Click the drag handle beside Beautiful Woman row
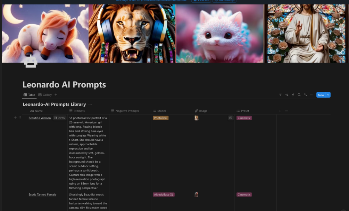This screenshot has width=349, height=211. coord(19,118)
